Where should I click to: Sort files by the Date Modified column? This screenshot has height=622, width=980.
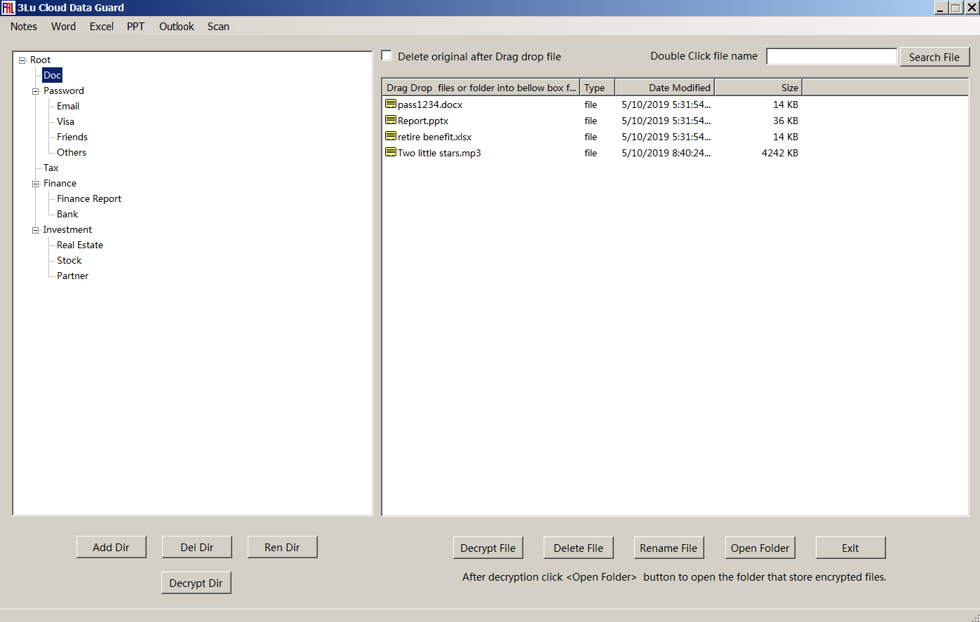pyautogui.click(x=664, y=88)
